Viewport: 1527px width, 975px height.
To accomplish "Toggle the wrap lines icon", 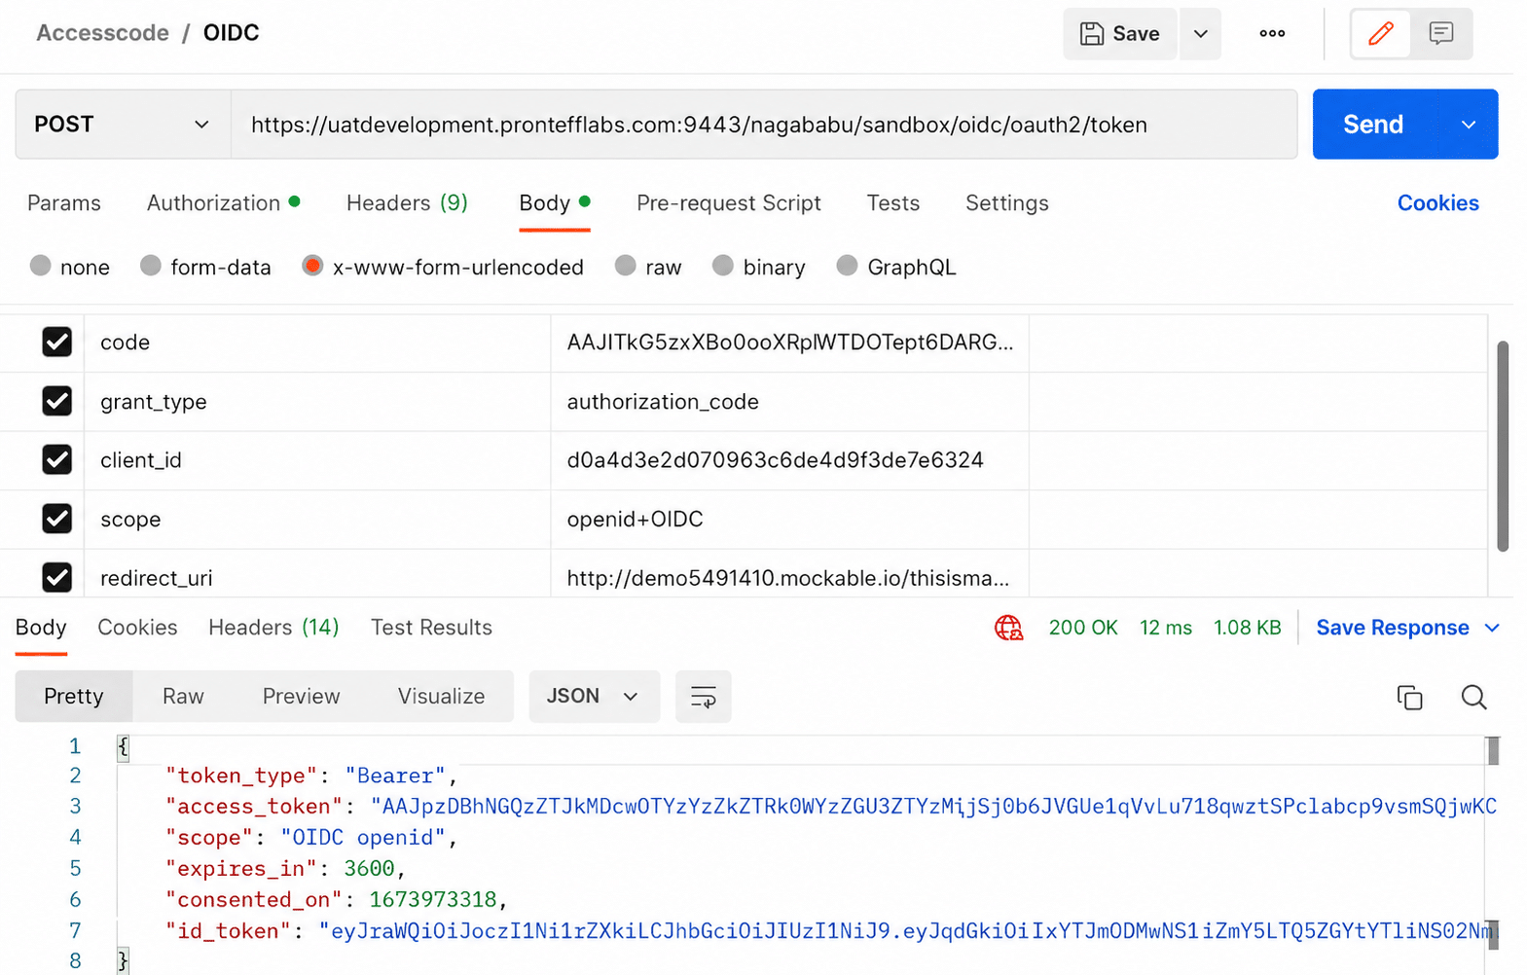I will (703, 697).
